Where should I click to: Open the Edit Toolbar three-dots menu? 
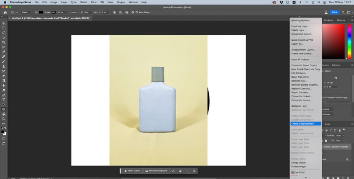click(x=4, y=124)
